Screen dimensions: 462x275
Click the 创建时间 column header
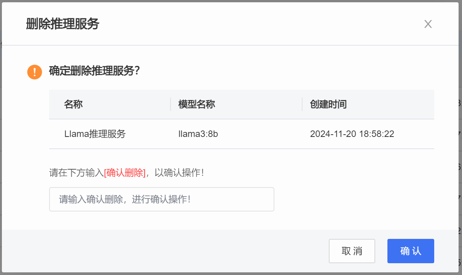click(328, 105)
